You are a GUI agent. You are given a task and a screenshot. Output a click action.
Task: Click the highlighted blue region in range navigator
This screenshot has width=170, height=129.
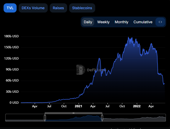click(74, 118)
